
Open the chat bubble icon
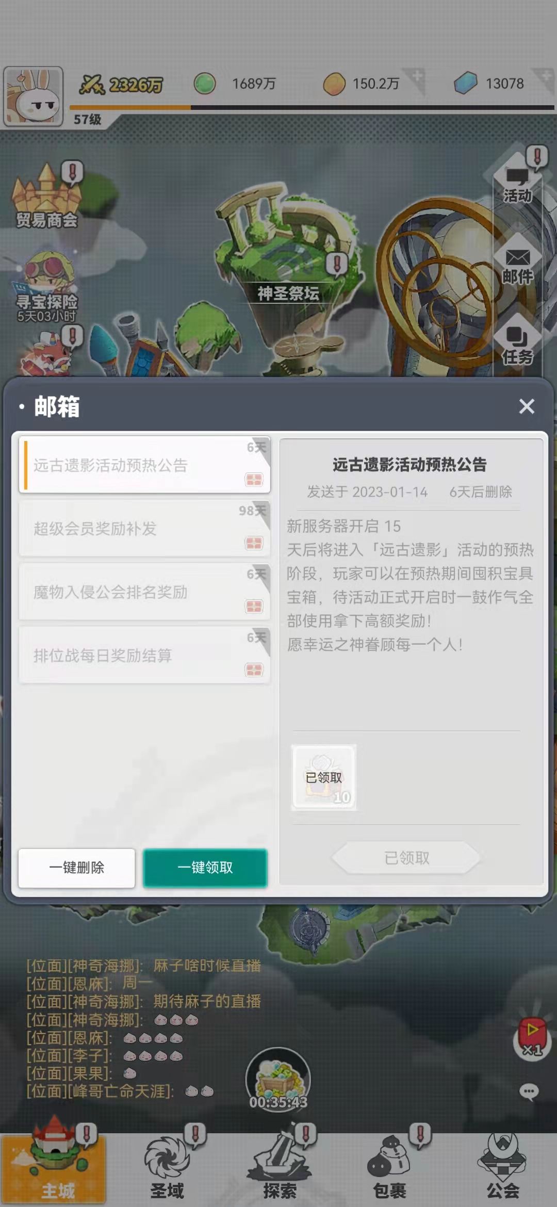pos(529,1091)
